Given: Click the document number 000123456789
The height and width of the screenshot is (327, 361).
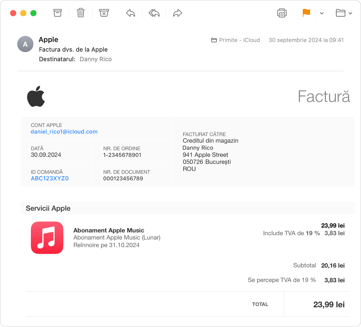Looking at the screenshot, I should (123, 178).
